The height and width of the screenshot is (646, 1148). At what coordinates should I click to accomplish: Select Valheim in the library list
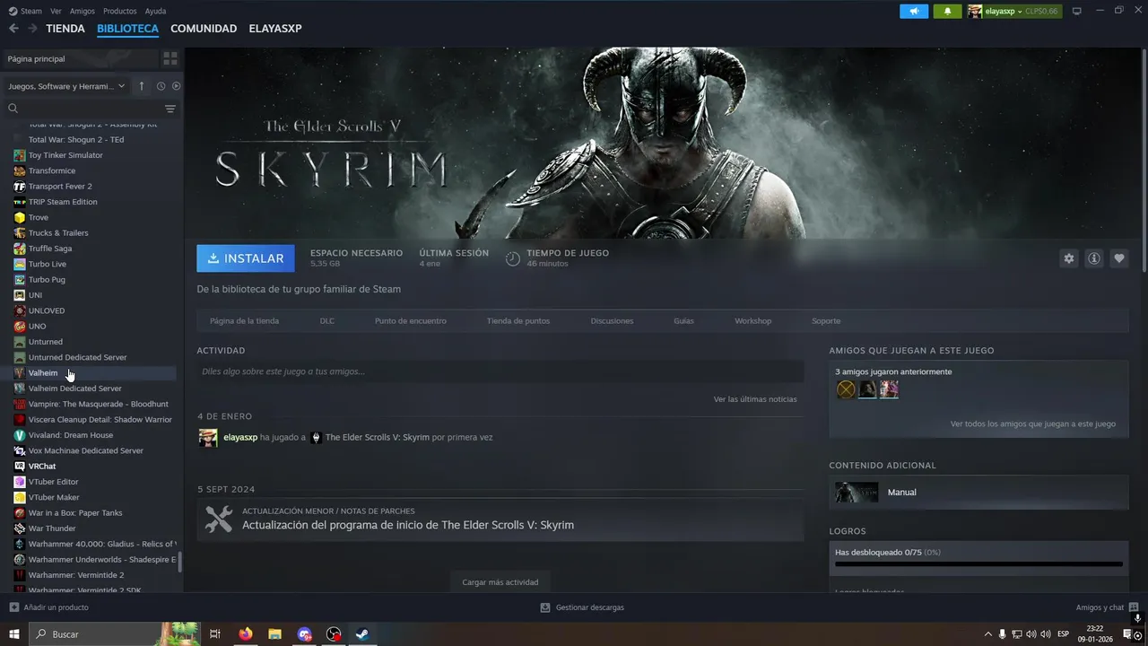(x=90, y=373)
